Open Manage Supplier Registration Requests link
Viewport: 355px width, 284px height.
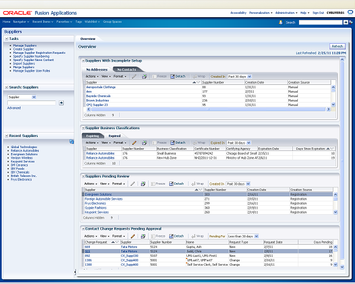coord(39,53)
